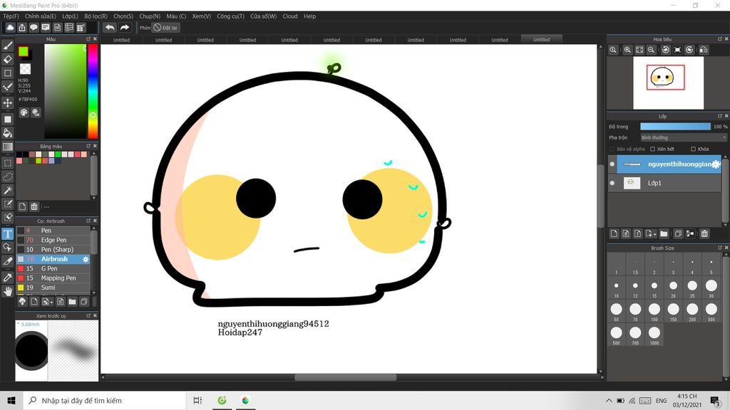The width and height of the screenshot is (730, 410).
Task: Click the navigator canvas thumbnail
Action: [x=668, y=83]
